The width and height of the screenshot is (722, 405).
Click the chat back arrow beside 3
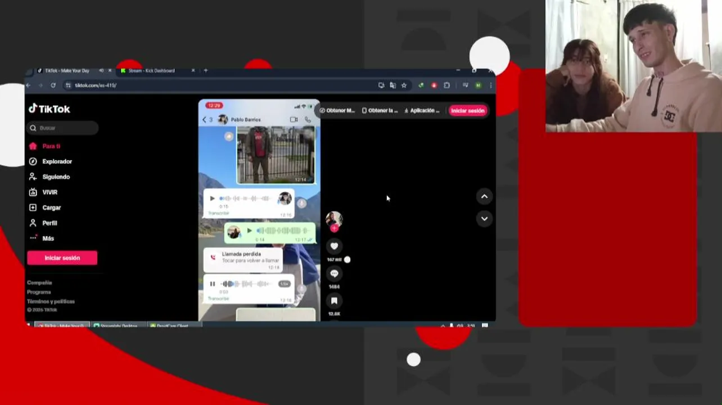pyautogui.click(x=204, y=120)
